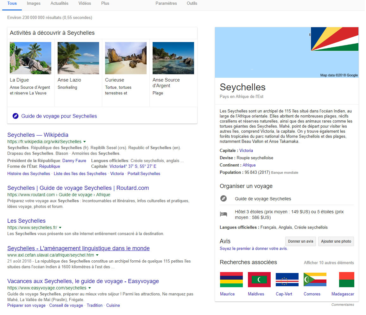This screenshot has width=366, height=315.
Task: Click the Commentaires link below the panel
Action: tap(343, 305)
